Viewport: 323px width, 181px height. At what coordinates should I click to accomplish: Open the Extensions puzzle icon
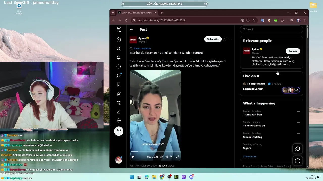coord(282,20)
